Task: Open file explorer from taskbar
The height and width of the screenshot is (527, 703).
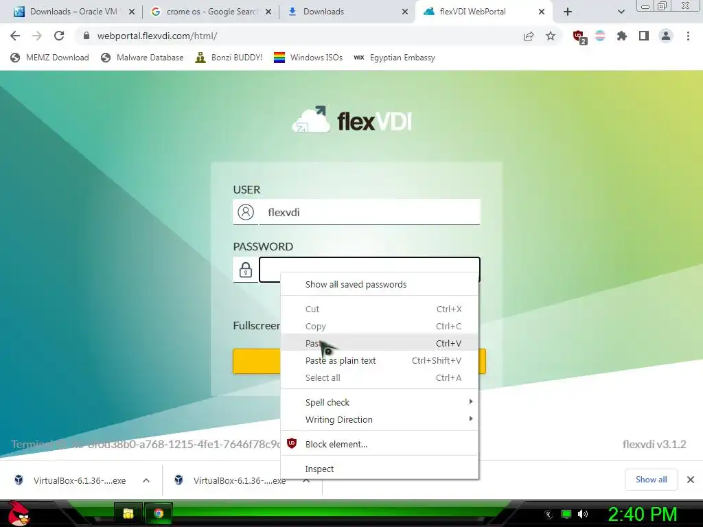Action: [x=128, y=513]
